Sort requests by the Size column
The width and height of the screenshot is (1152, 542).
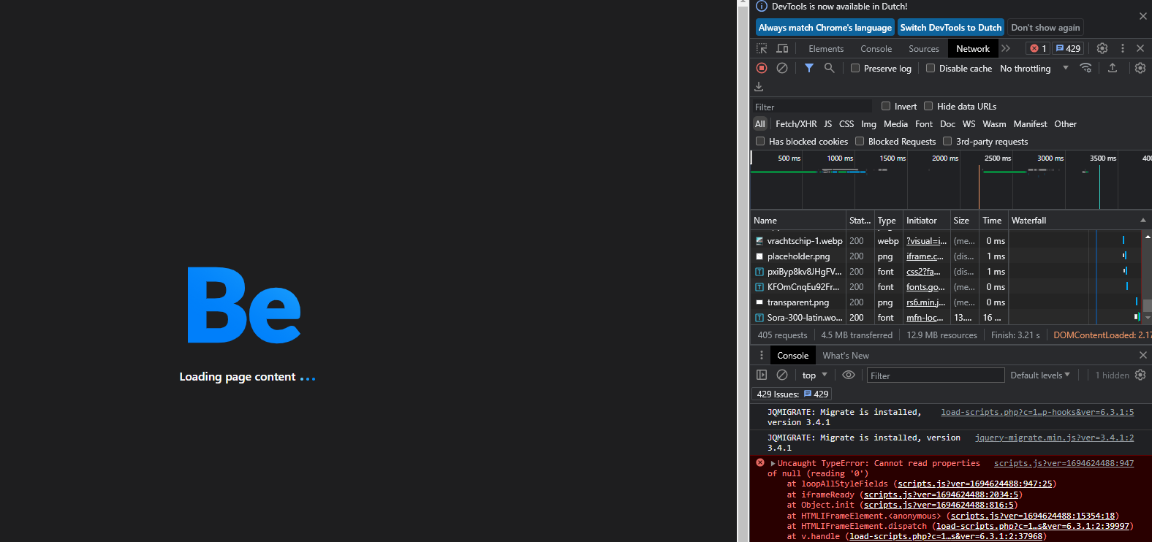(964, 220)
